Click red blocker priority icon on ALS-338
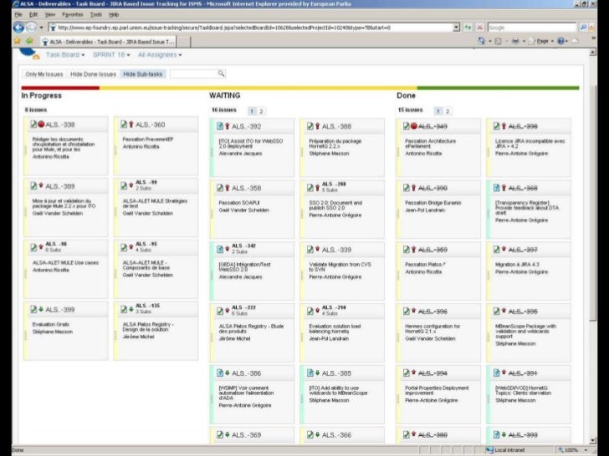The image size is (609, 456). coord(41,124)
